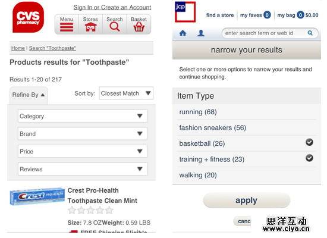
Task: Click the JCPenney search term input field
Action: pyautogui.click(x=265, y=33)
